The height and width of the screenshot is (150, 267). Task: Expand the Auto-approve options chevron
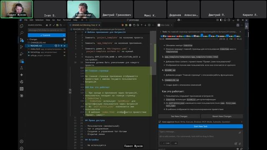[x=242, y=122]
